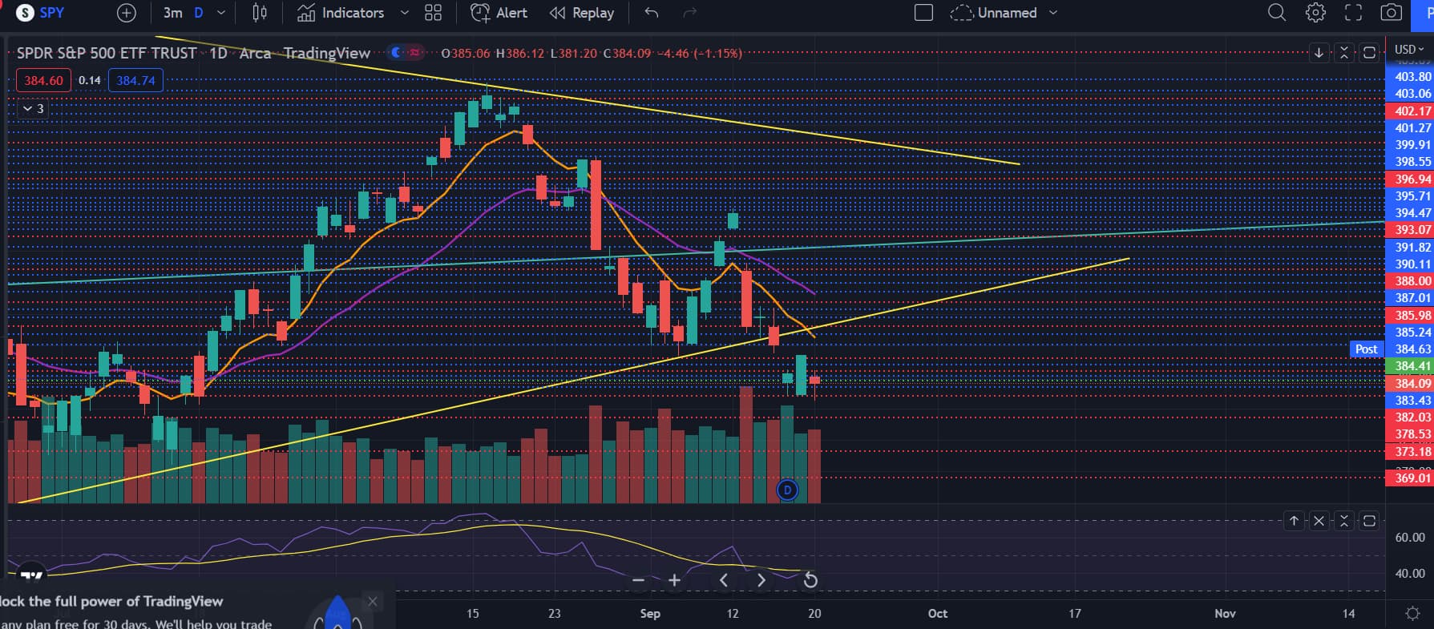1434x629 pixels.
Task: Open indicator templates grid icon
Action: tap(433, 13)
